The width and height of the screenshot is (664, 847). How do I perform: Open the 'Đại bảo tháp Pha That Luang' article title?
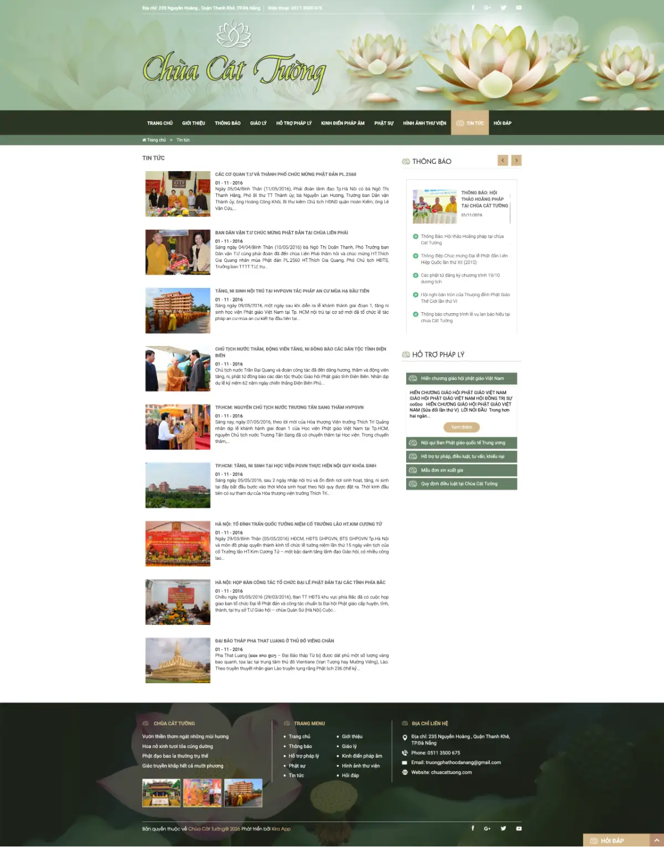pyautogui.click(x=274, y=641)
